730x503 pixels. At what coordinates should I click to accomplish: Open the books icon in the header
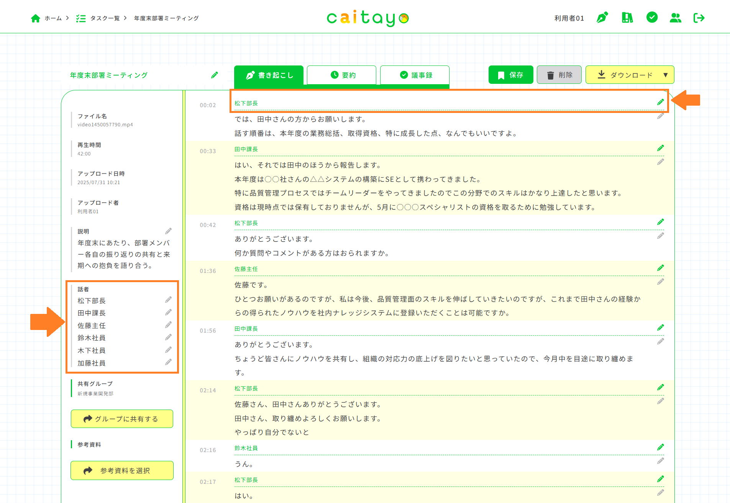pyautogui.click(x=627, y=18)
